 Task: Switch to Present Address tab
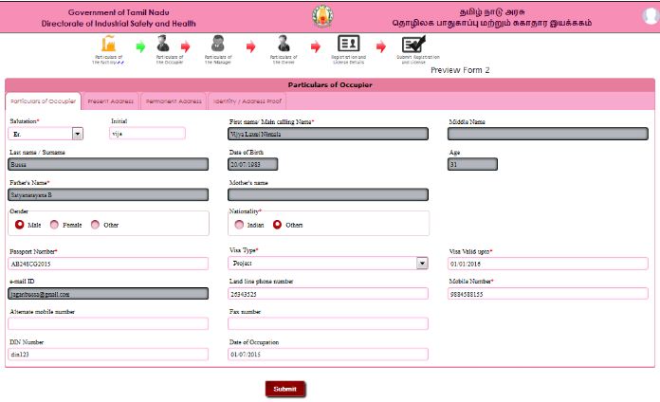(x=111, y=101)
